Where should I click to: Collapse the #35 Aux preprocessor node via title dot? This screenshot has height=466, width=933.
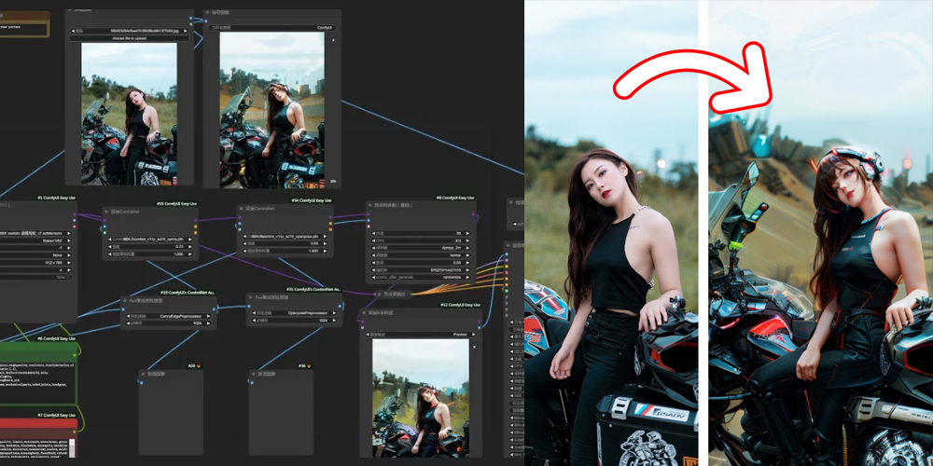pyautogui.click(x=252, y=297)
